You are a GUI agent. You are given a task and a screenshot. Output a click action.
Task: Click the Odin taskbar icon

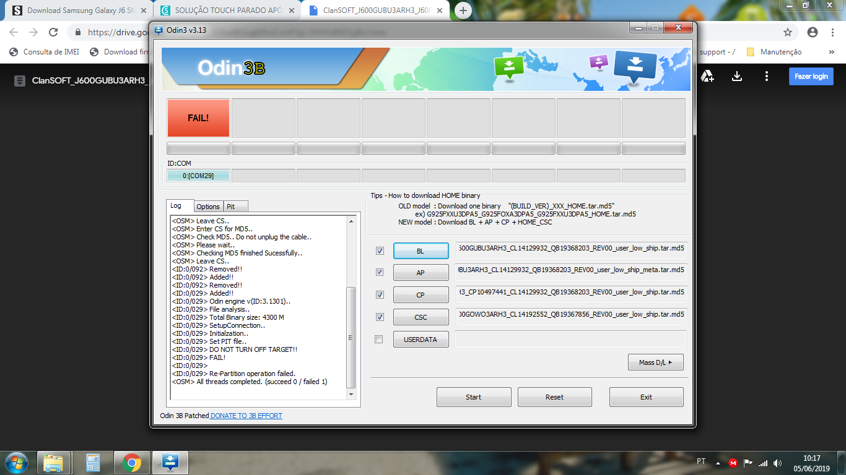coord(170,462)
